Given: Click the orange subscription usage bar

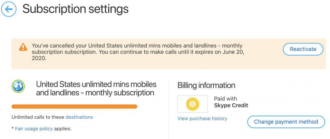Looking at the screenshot, I should 74,106.
